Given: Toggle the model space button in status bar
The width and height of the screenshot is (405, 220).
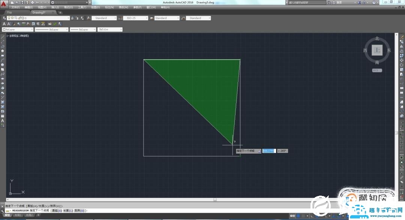Looking at the screenshot, I should pos(292,216).
